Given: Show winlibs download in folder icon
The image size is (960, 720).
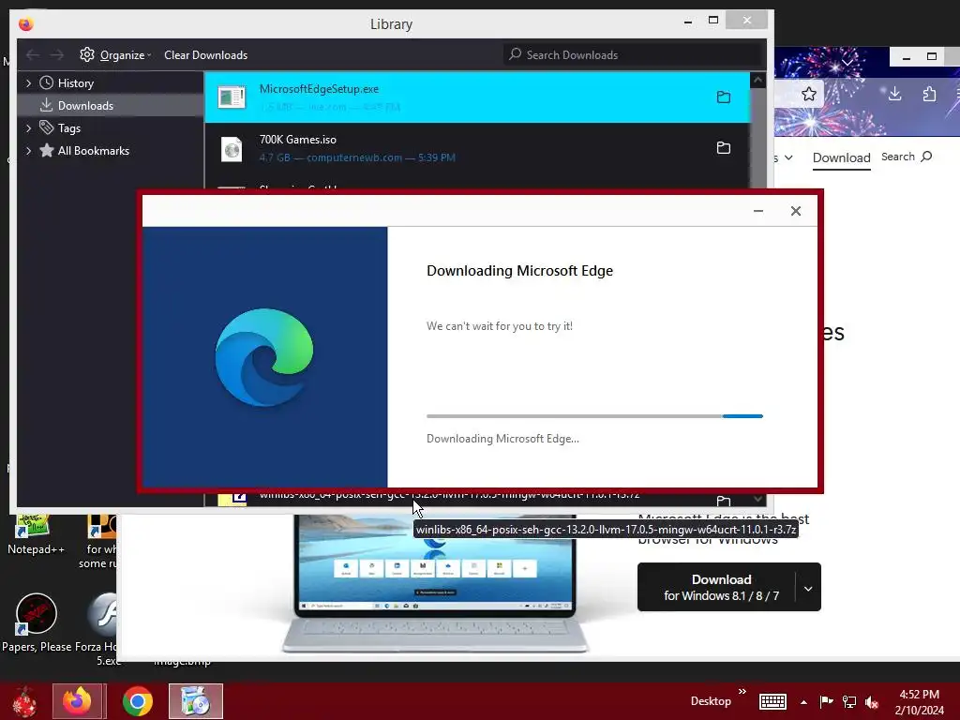Looking at the screenshot, I should (724, 501).
